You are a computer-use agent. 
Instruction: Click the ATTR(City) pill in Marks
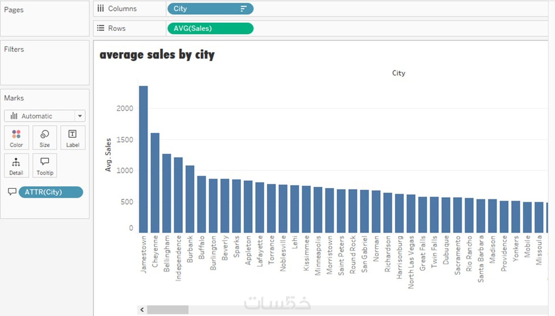[51, 192]
